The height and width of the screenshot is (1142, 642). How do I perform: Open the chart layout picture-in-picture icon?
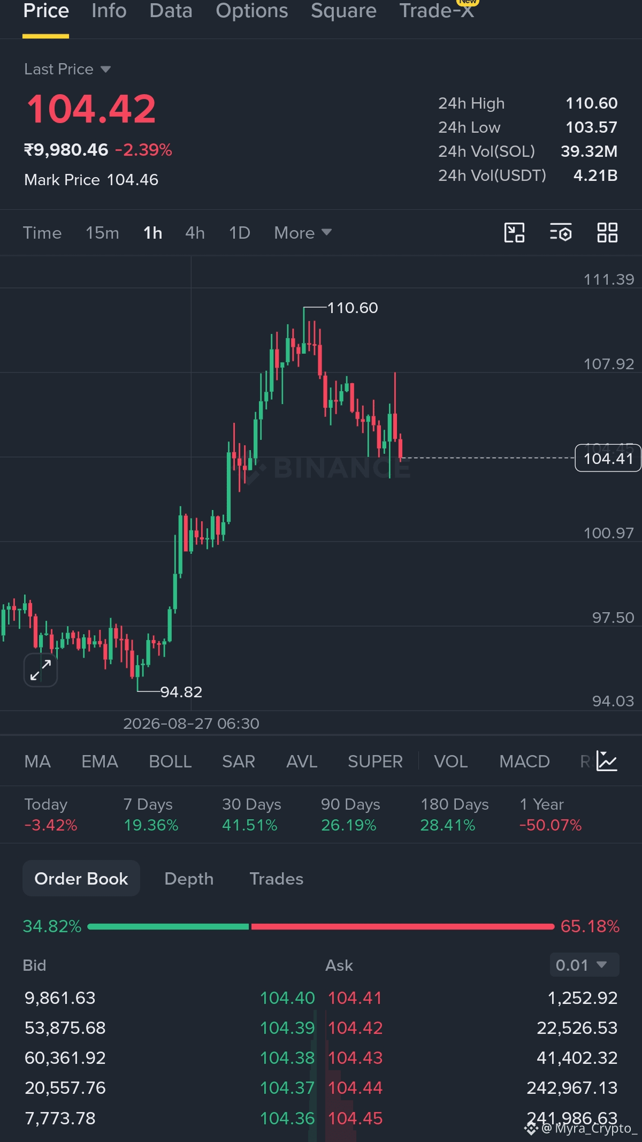pyautogui.click(x=514, y=233)
